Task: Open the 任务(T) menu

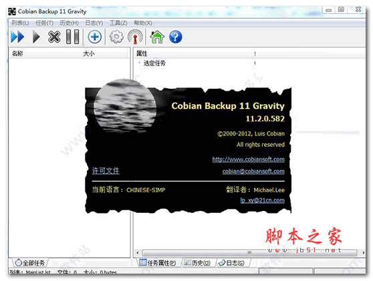Action: pos(44,23)
